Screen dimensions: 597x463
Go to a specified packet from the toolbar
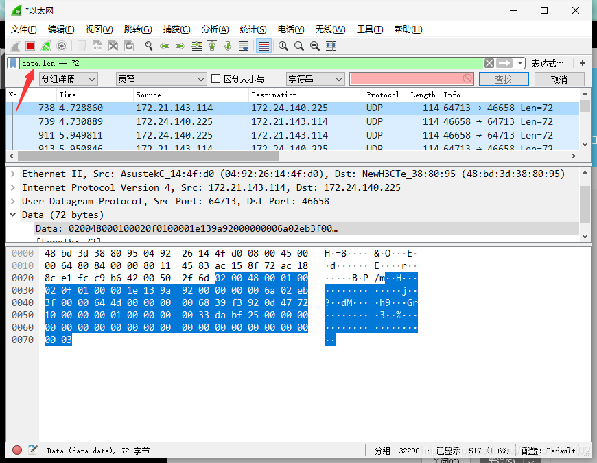[196, 46]
